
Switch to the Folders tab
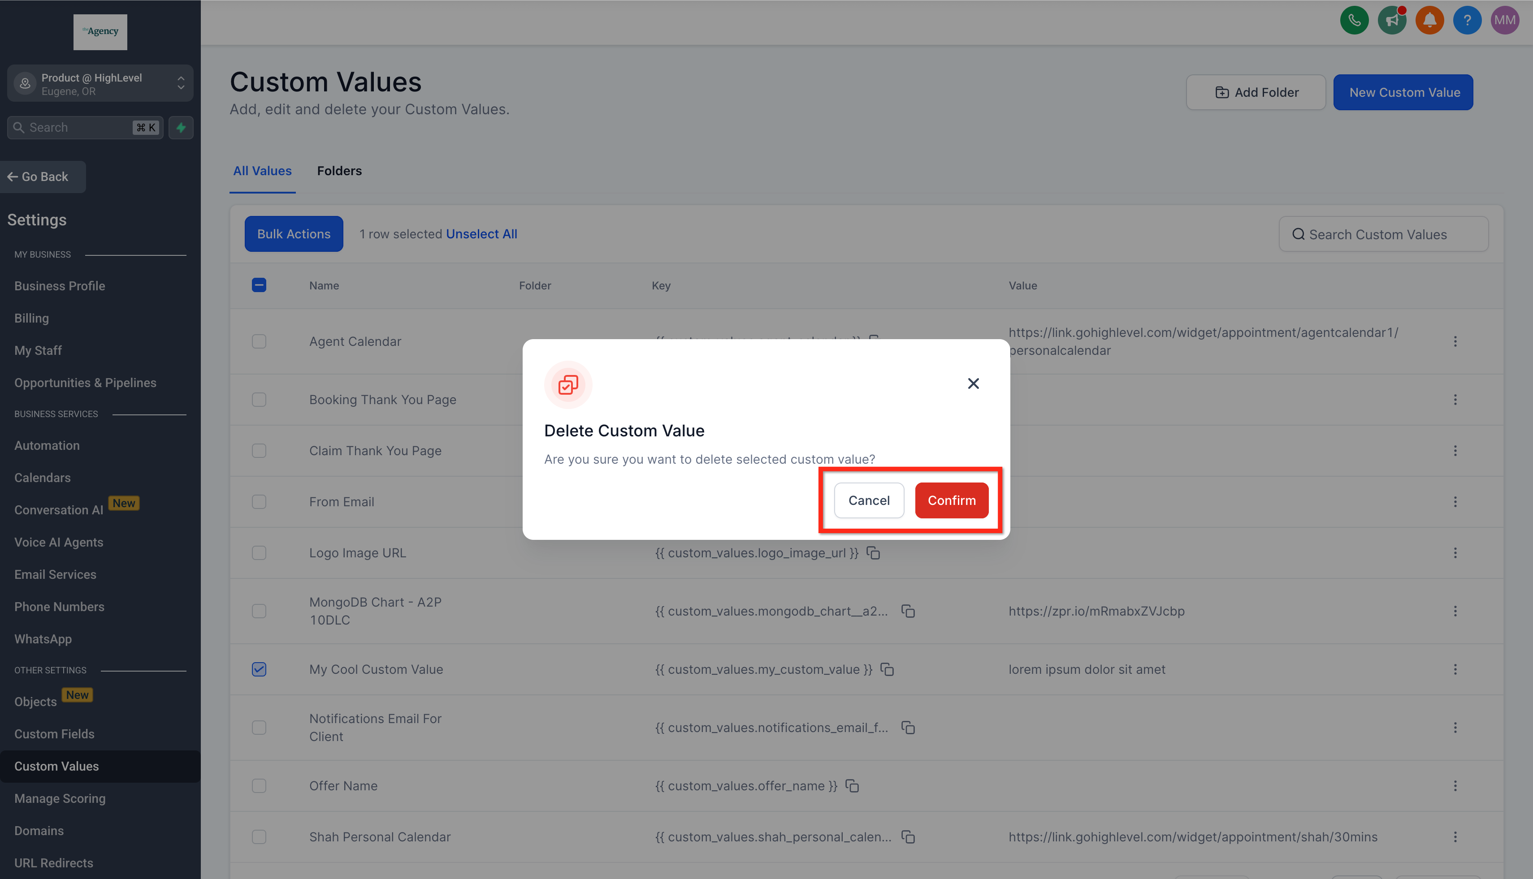(x=339, y=171)
